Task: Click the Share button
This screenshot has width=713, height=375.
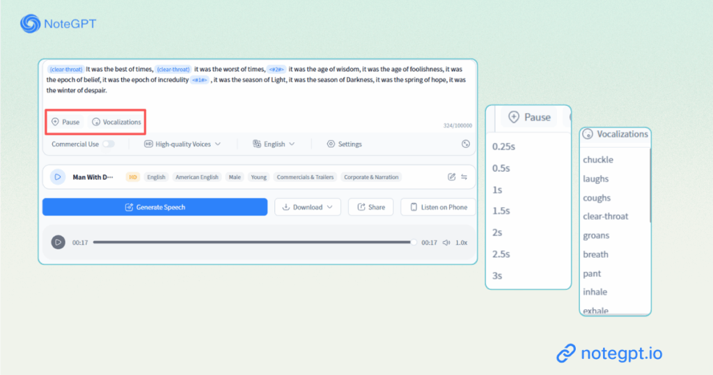Action: point(370,207)
